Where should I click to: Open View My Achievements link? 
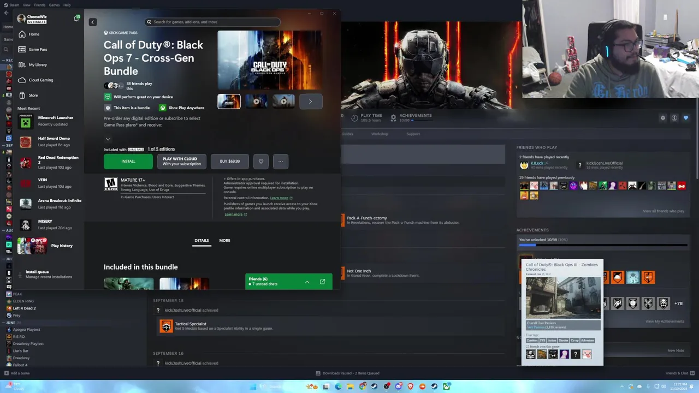click(x=665, y=321)
